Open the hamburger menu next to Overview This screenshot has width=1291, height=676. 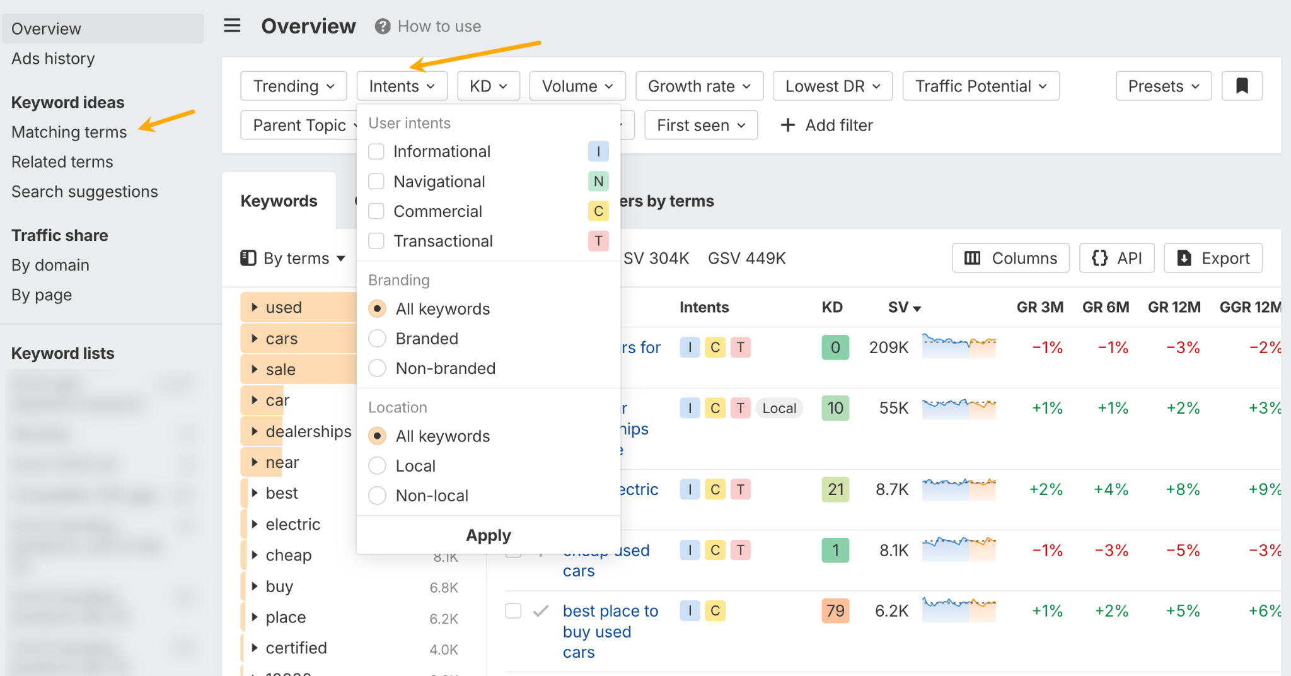(232, 25)
